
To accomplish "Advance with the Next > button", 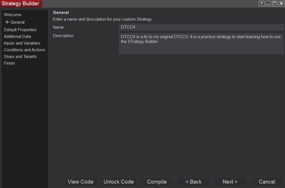I will (230, 182).
